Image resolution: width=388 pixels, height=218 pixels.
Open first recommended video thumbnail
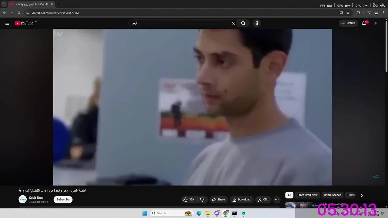coord(302,205)
